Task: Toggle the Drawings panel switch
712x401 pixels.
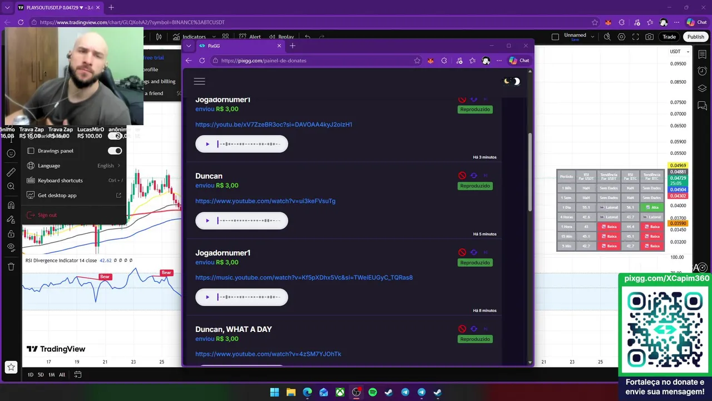Action: [115, 151]
